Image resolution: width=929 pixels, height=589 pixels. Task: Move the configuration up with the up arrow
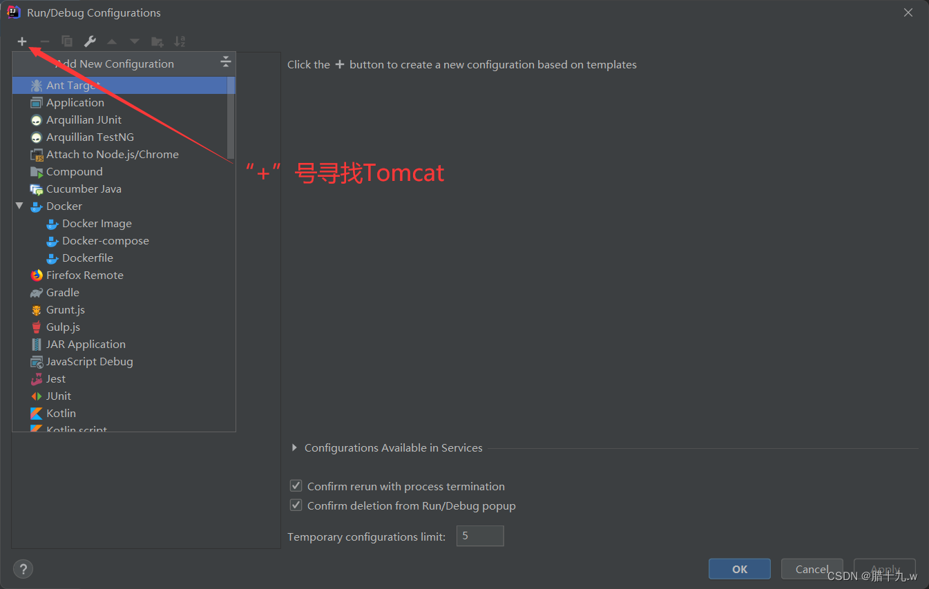pyautogui.click(x=112, y=41)
